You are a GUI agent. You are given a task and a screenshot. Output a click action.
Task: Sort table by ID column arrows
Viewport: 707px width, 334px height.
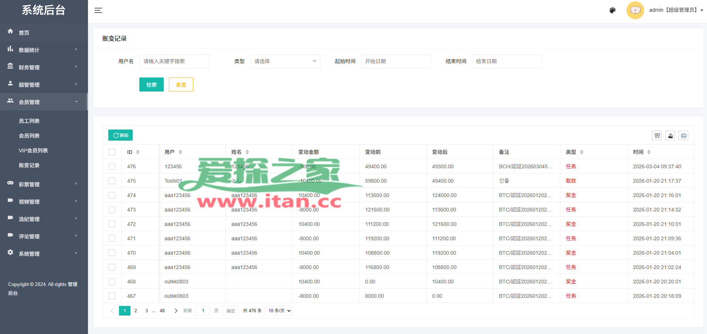(x=138, y=152)
